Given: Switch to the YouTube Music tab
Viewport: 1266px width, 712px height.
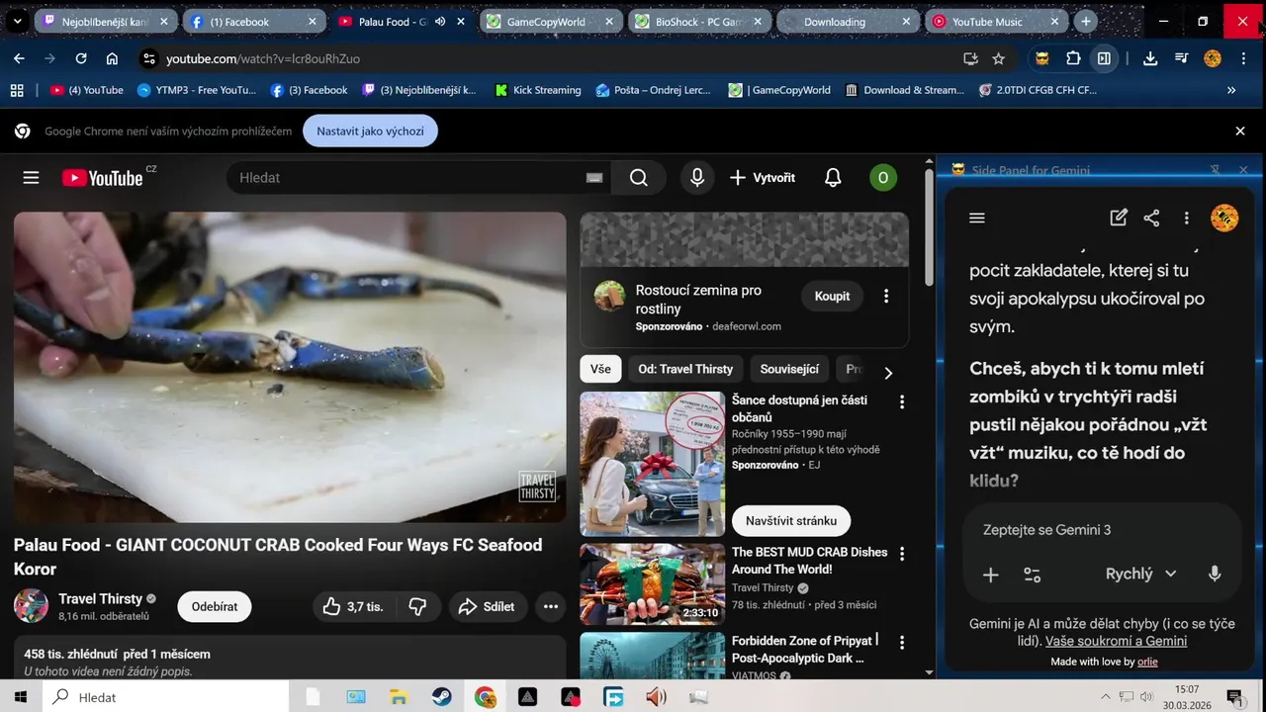Looking at the screenshot, I should pyautogui.click(x=996, y=21).
